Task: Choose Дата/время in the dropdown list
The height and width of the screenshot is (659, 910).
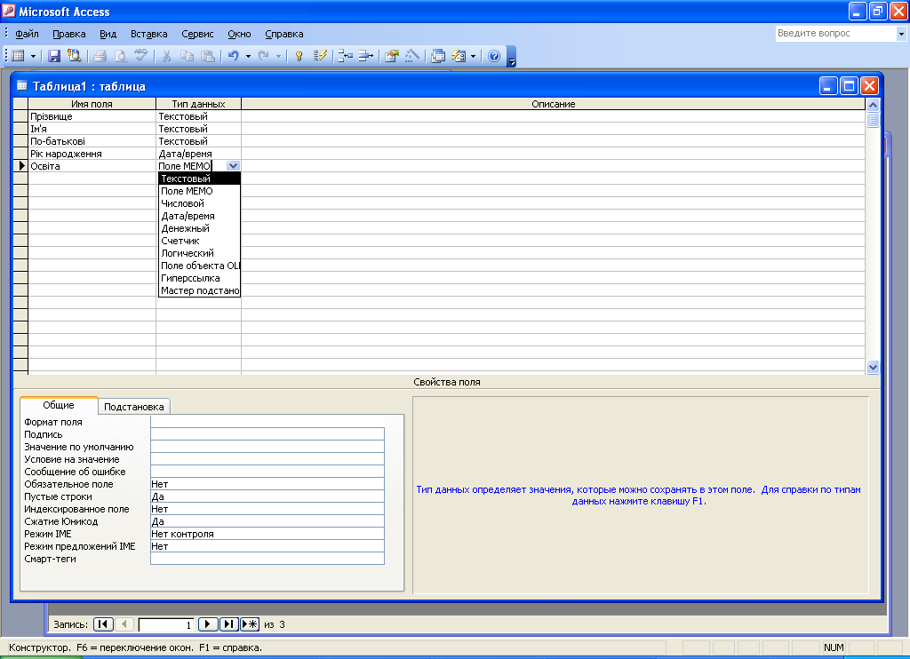Action: click(x=199, y=216)
